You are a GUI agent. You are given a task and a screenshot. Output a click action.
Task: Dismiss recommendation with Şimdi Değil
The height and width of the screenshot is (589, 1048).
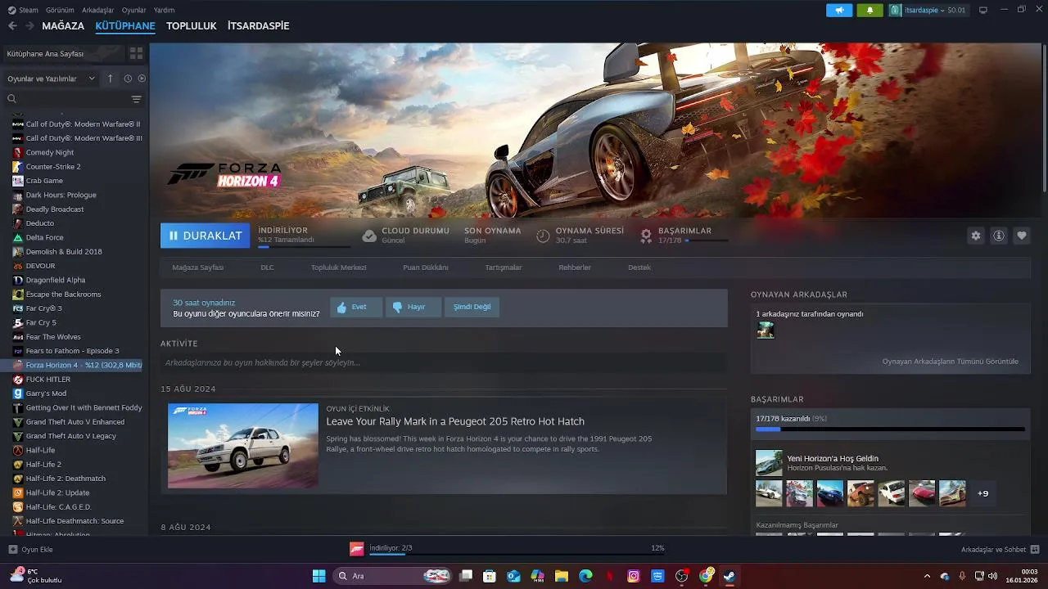point(472,307)
